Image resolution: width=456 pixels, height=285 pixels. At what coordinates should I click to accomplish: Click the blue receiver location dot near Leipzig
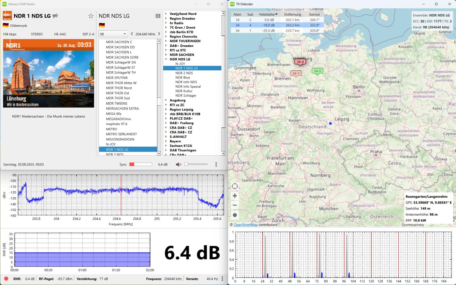pos(330,123)
